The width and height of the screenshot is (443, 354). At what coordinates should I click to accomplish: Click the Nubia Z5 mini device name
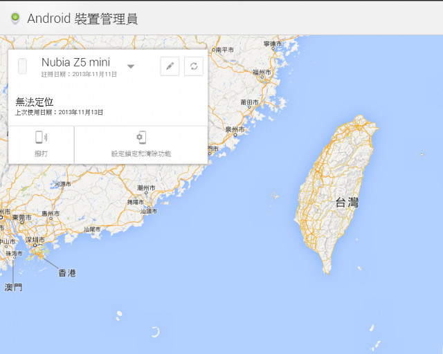pyautogui.click(x=75, y=62)
